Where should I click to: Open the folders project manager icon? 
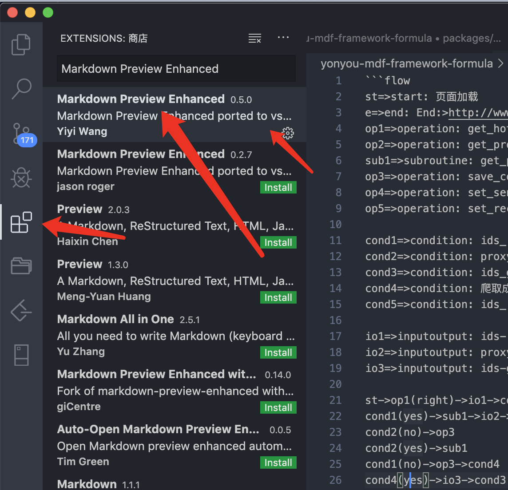click(21, 266)
